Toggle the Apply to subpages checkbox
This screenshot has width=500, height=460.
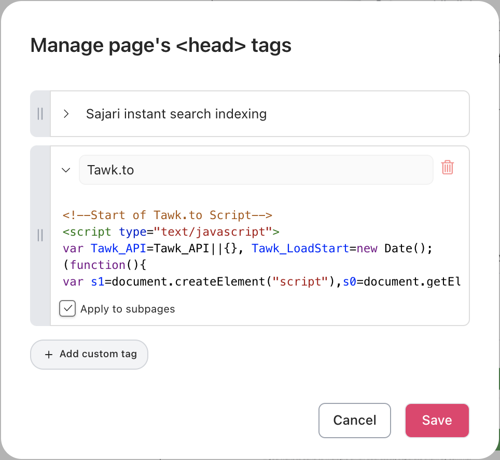67,309
